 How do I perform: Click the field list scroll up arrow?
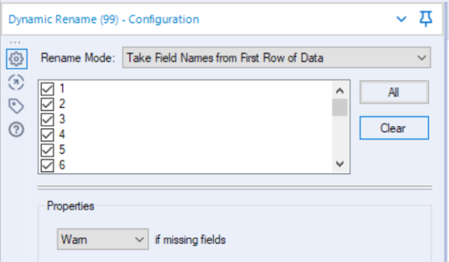tap(340, 91)
